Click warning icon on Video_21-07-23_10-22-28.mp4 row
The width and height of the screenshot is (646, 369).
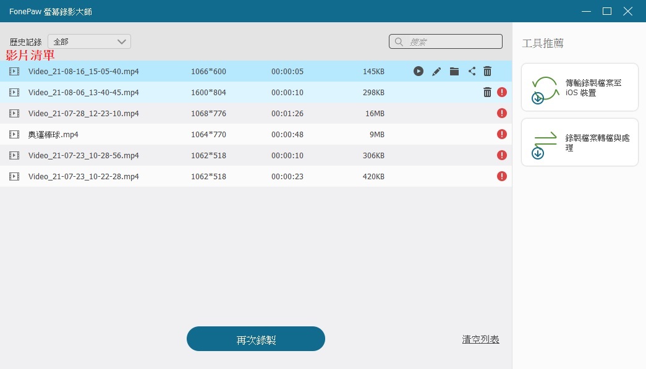click(x=502, y=176)
